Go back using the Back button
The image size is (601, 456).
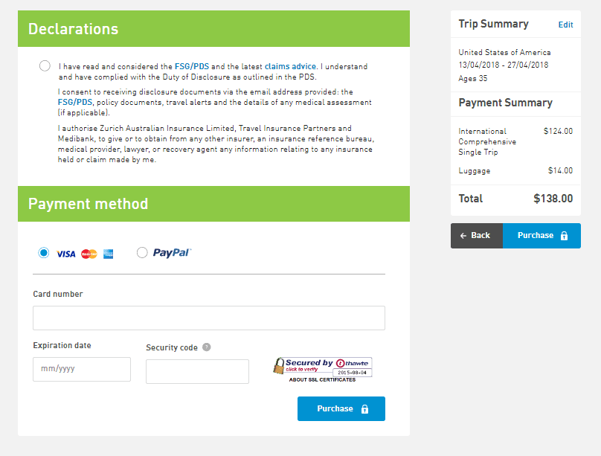click(x=476, y=236)
